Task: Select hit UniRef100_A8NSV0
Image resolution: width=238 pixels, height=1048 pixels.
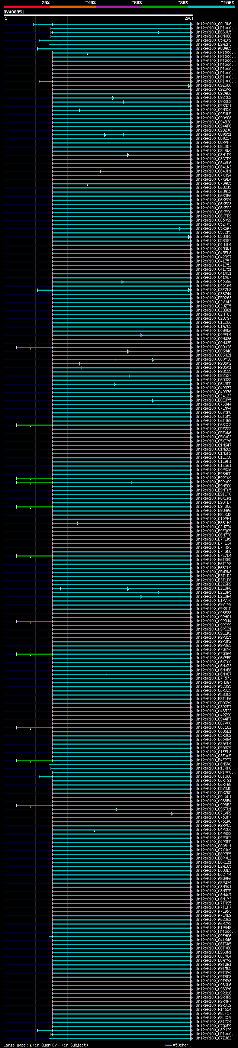Action: (x=213, y=764)
